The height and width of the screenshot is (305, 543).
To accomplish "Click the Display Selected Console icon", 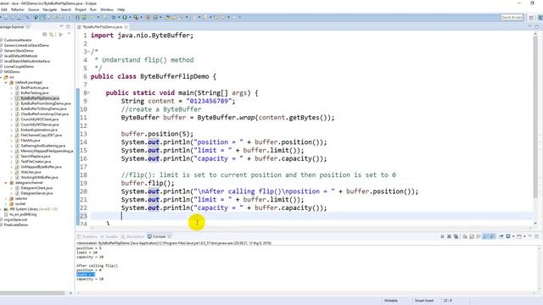I will tap(508, 236).
